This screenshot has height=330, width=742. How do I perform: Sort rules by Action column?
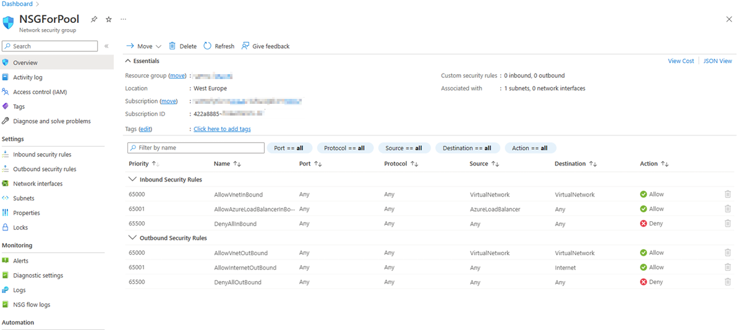point(654,164)
